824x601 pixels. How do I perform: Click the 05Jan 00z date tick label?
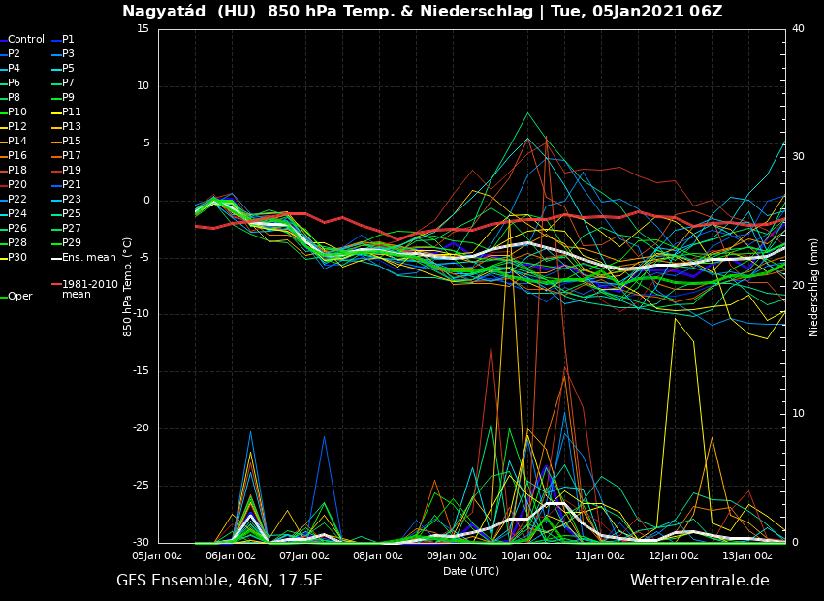pos(157,555)
